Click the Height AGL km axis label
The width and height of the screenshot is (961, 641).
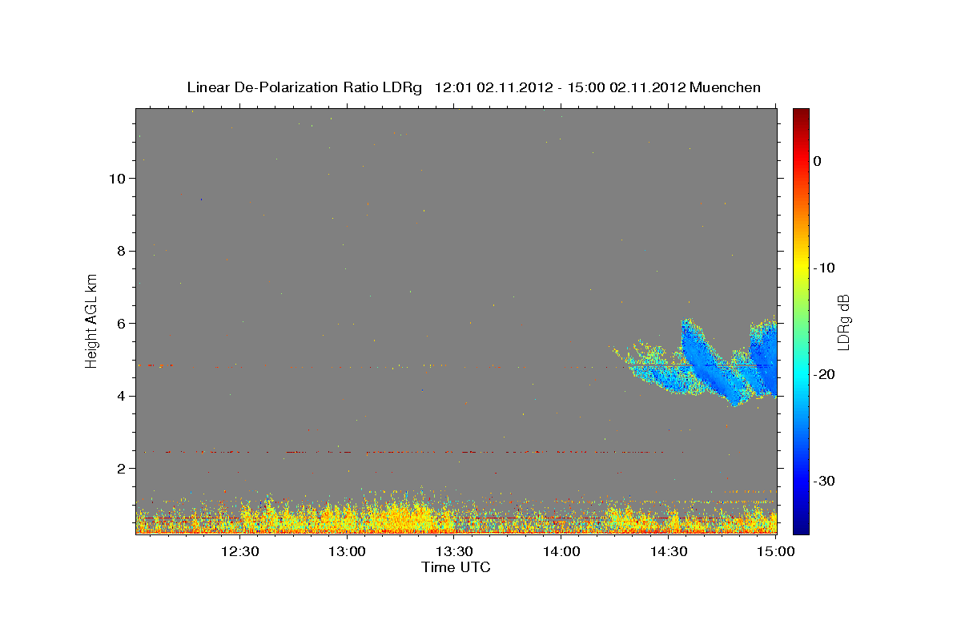click(92, 320)
